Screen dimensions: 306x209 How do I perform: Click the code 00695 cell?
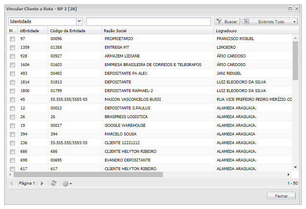tap(75, 160)
